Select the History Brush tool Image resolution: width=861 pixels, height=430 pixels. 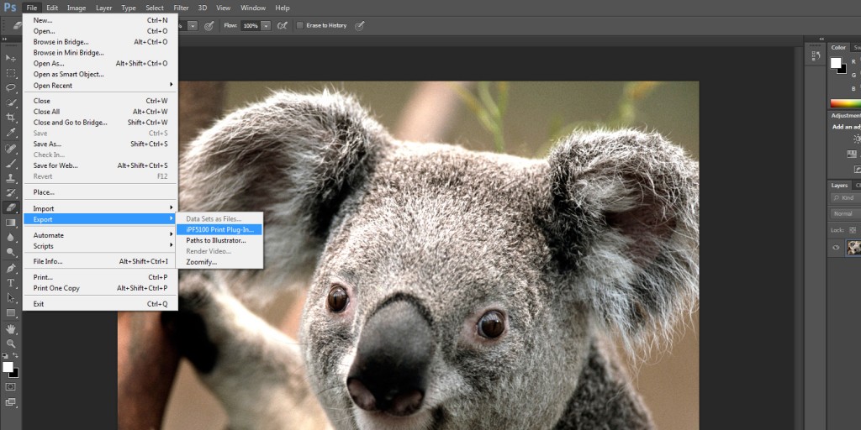(x=10, y=193)
